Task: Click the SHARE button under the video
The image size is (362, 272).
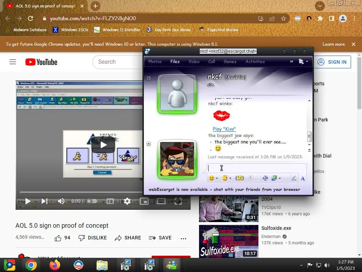Action: (x=128, y=238)
